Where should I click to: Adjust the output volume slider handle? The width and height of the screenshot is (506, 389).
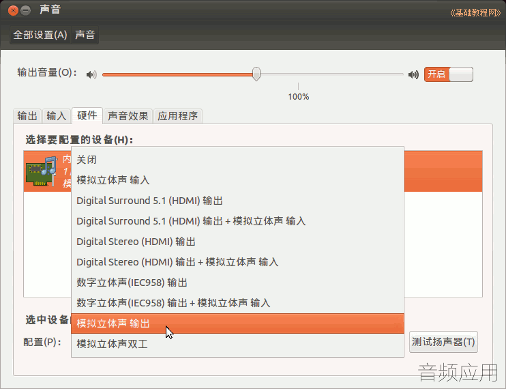point(256,74)
